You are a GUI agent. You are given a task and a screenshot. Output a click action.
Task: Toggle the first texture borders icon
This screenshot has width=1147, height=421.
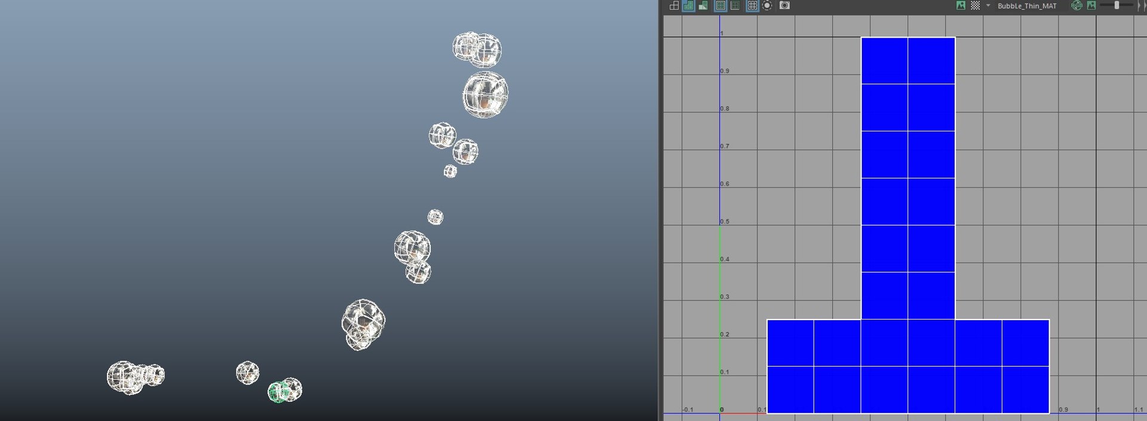(x=720, y=5)
